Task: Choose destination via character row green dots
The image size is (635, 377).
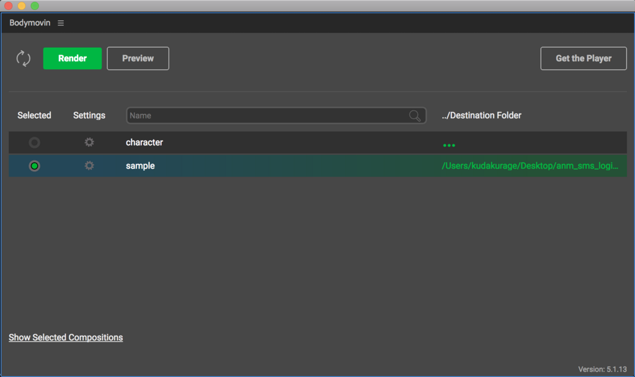Action: pyautogui.click(x=449, y=145)
